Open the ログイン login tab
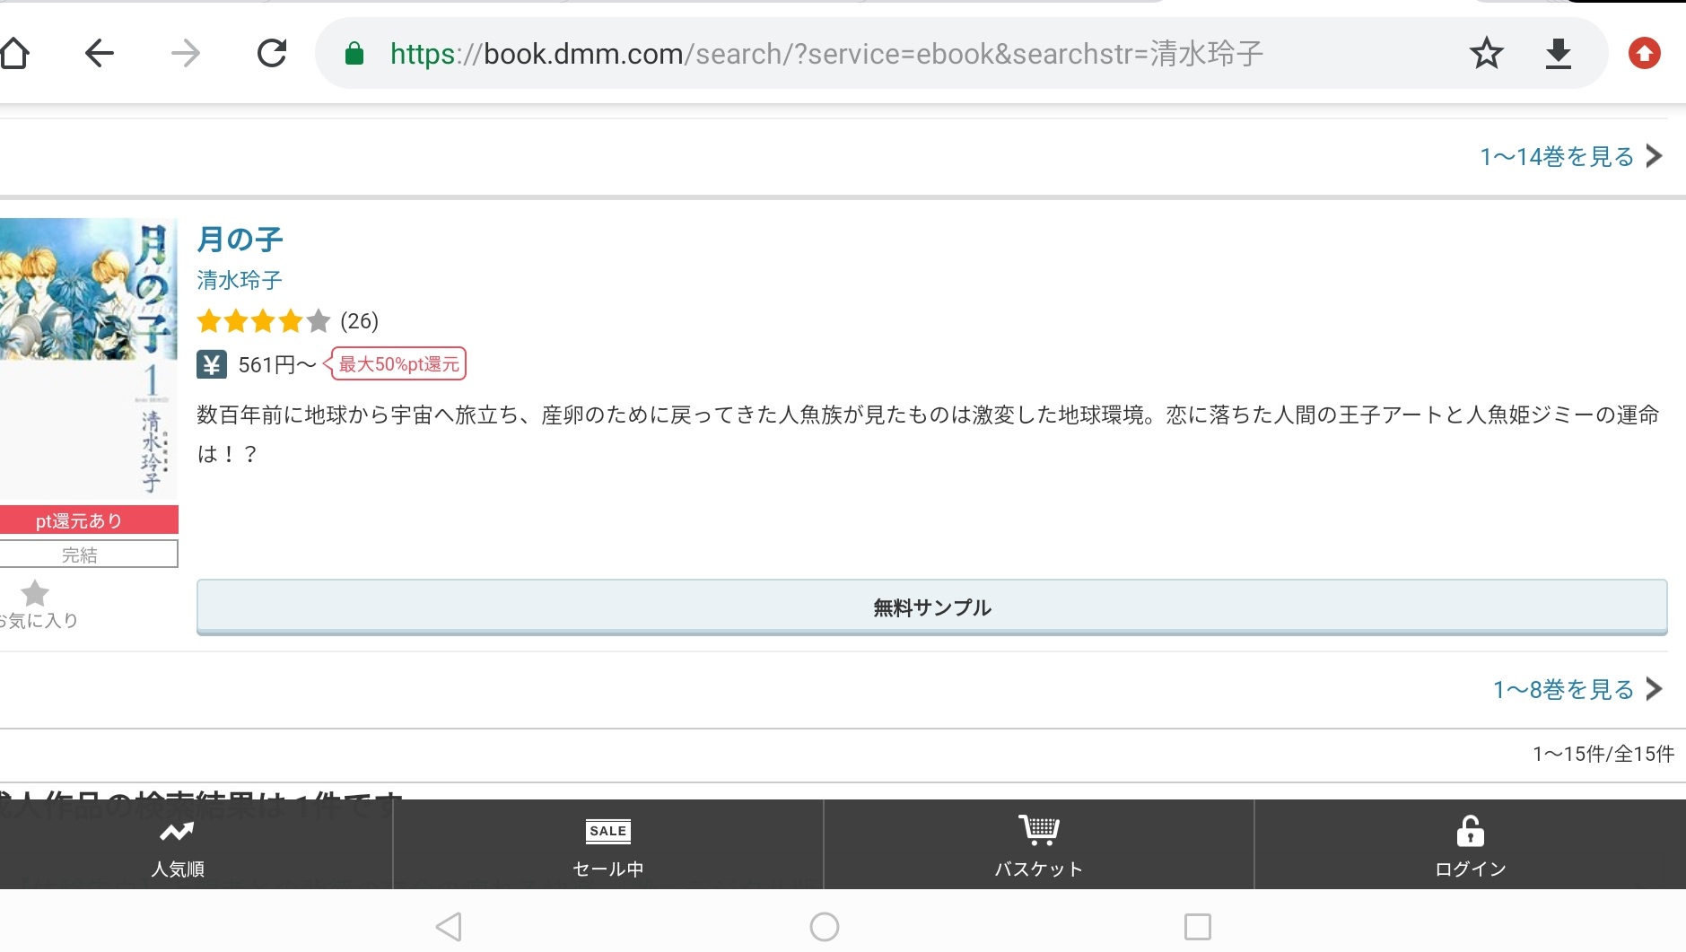The image size is (1686, 952). pos(1470,844)
